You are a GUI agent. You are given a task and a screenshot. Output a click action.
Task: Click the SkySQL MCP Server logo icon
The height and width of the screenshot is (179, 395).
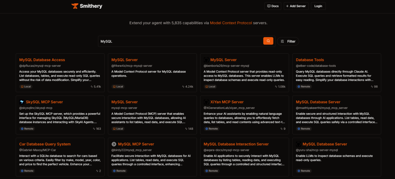coord(22,102)
